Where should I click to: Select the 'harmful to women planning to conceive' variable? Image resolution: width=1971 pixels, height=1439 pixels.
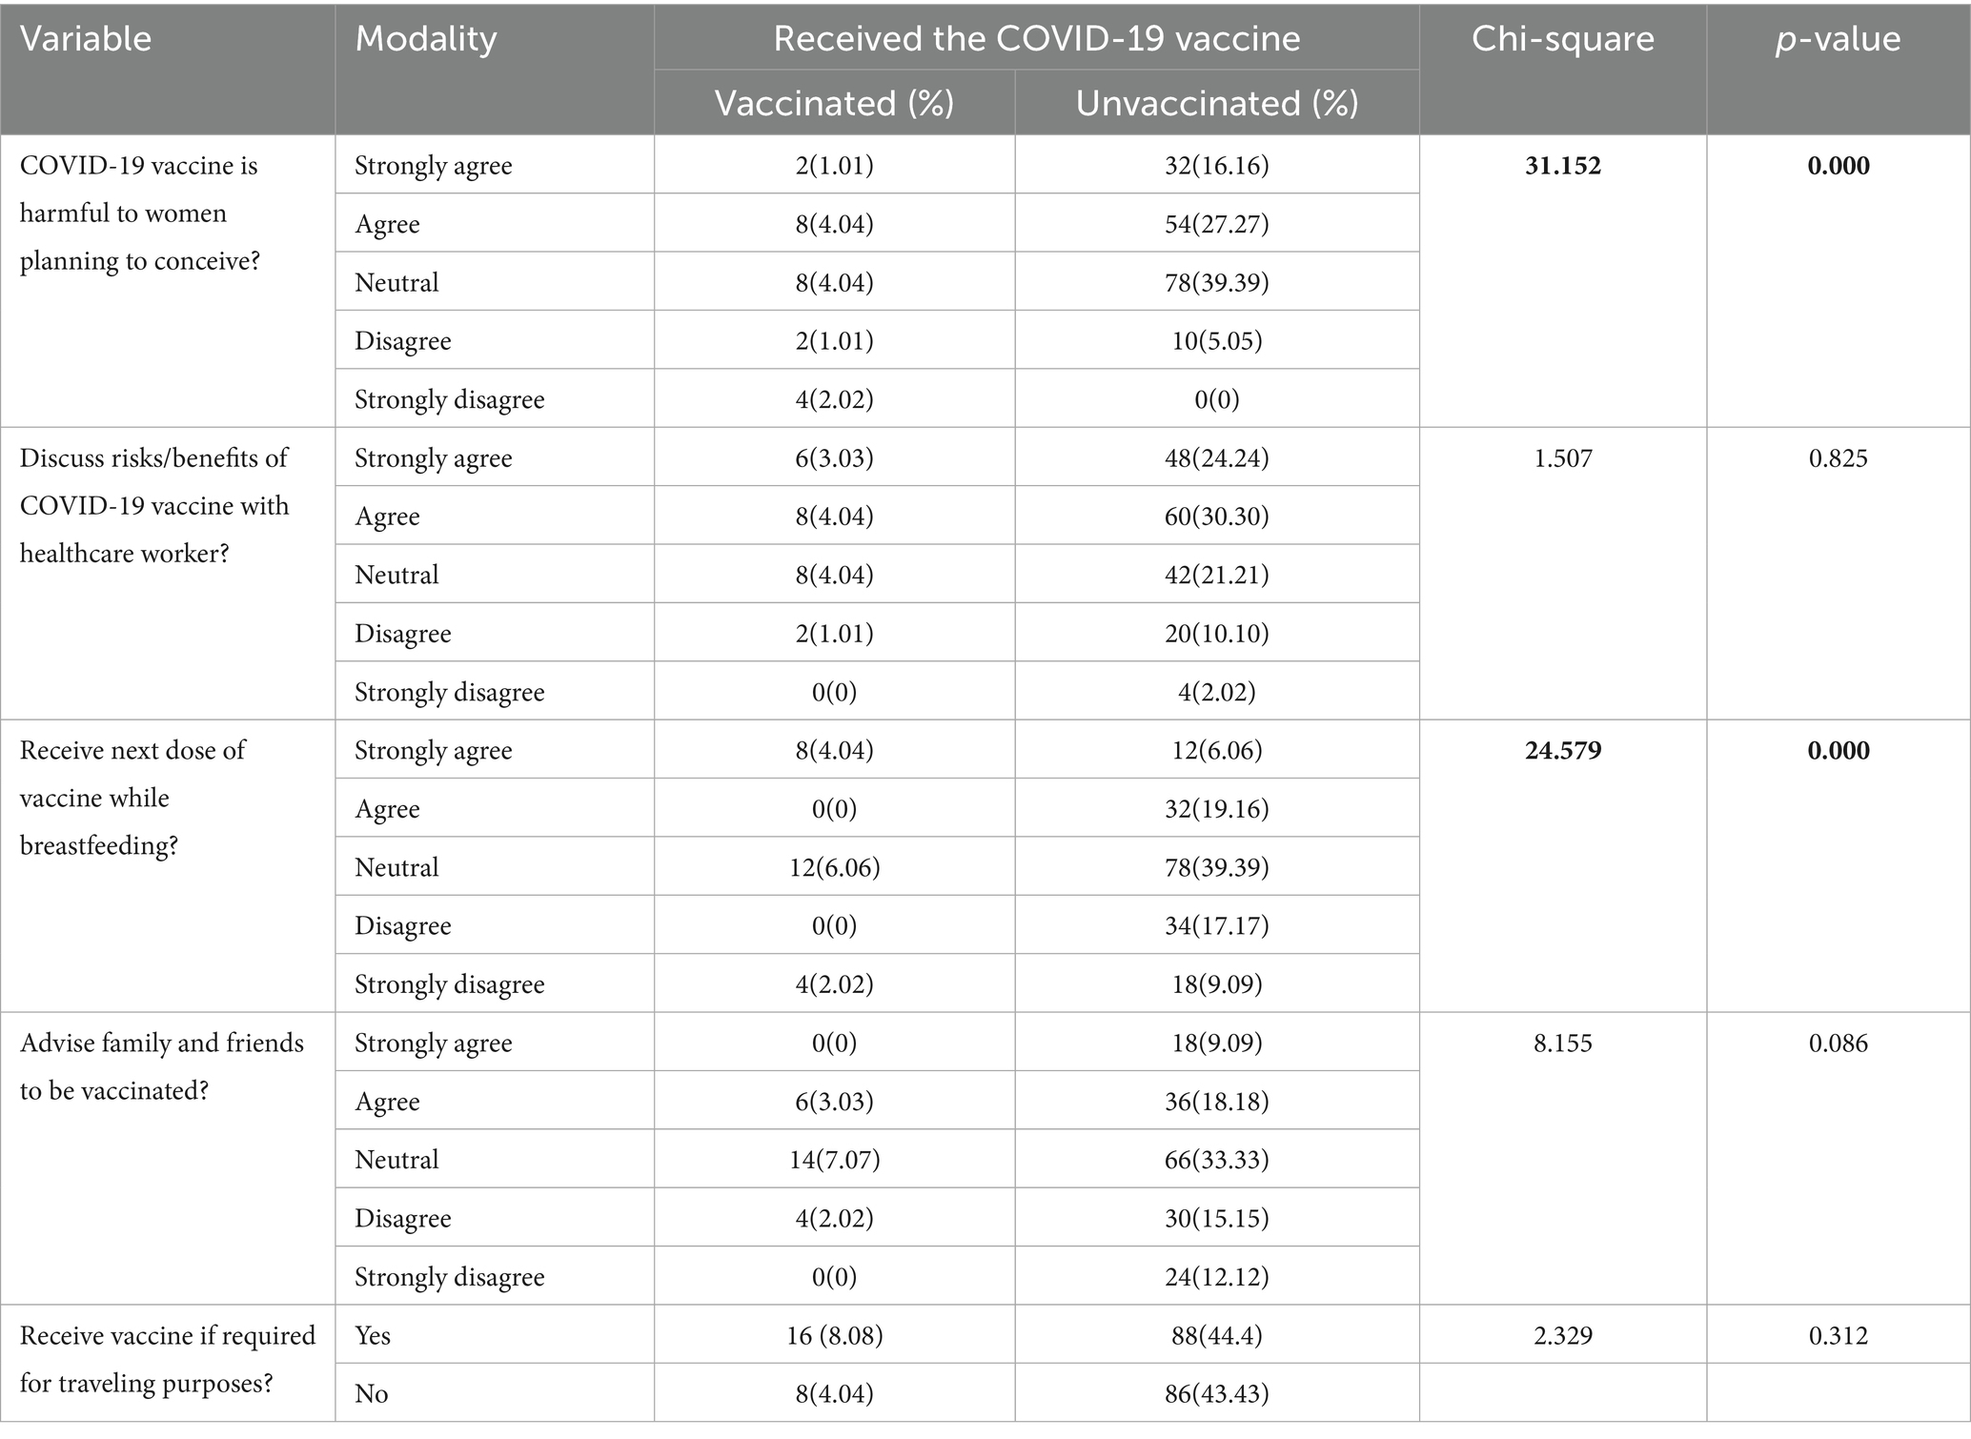point(140,213)
